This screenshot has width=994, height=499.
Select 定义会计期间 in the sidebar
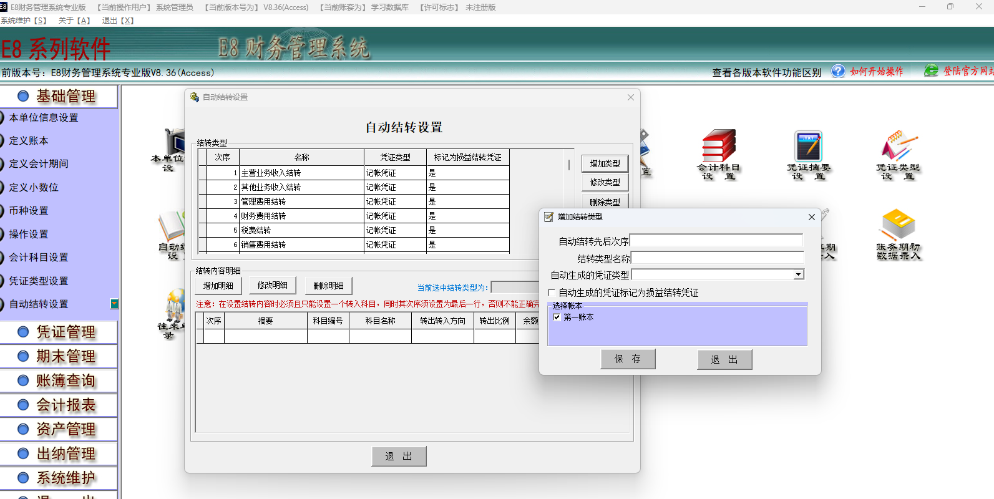(39, 164)
